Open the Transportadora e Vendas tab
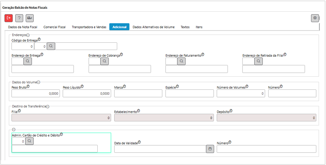326x165 pixels. [x=89, y=27]
